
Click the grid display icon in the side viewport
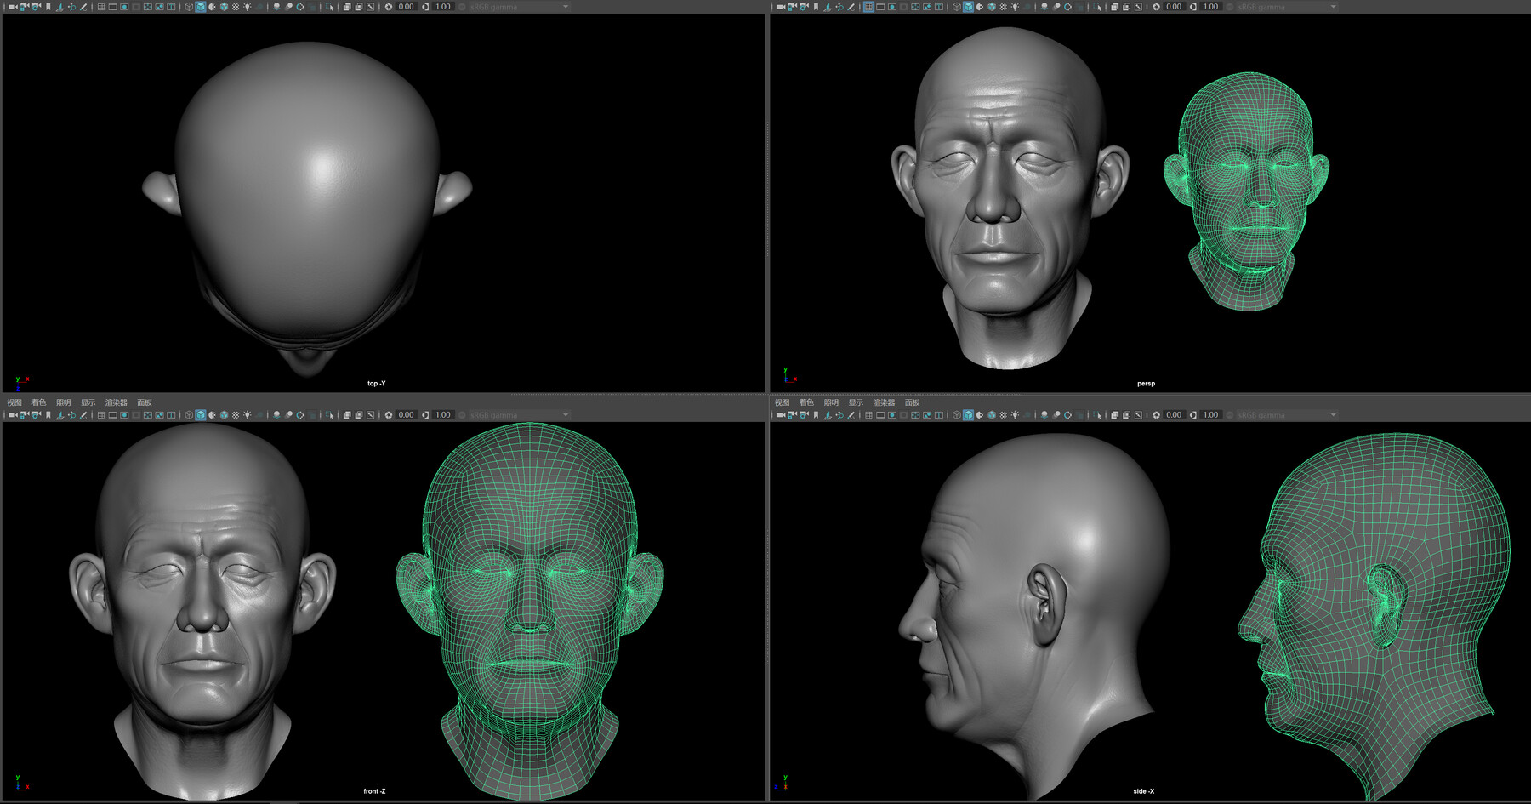click(868, 414)
